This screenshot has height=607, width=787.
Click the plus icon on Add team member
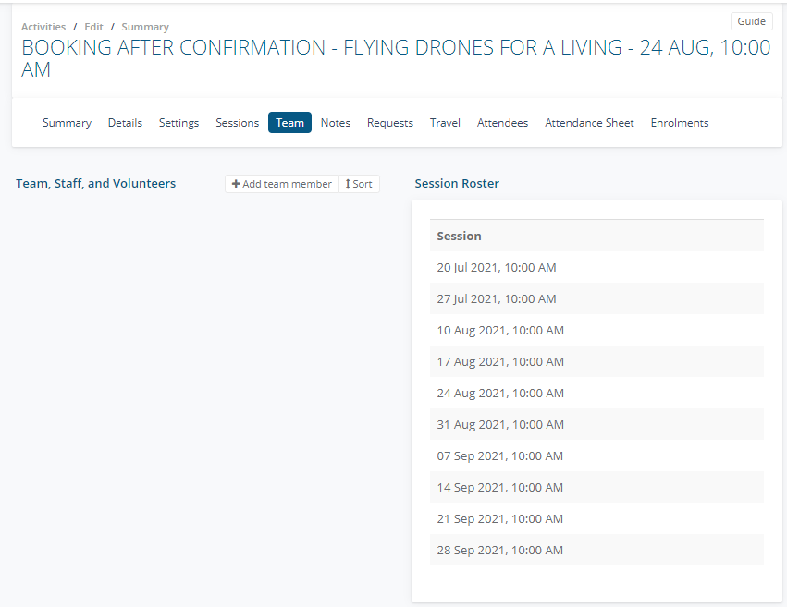coord(236,185)
